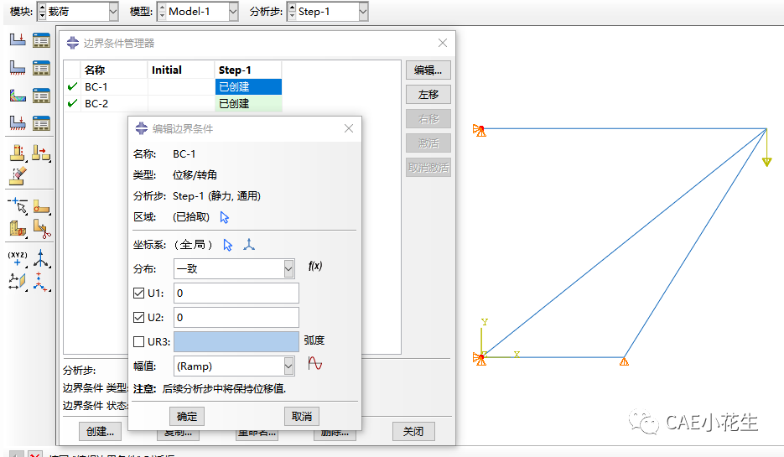Click the 创建... button

tap(100, 432)
